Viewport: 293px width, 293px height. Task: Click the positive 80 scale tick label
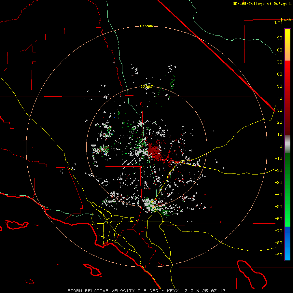[x=280, y=50]
